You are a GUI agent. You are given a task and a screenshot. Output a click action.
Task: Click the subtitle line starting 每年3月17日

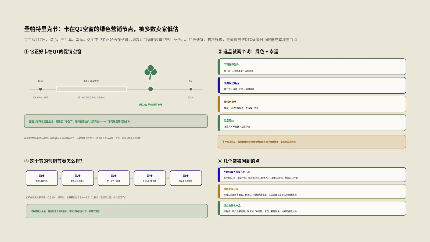point(160,40)
